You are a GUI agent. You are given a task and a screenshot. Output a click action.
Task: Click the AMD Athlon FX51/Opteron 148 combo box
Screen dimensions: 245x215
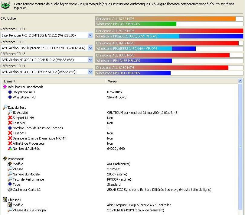(x=47, y=48)
